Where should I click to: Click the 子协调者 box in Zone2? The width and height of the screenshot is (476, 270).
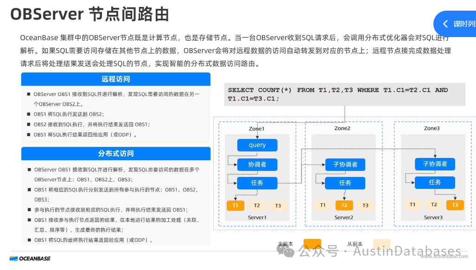click(345, 164)
